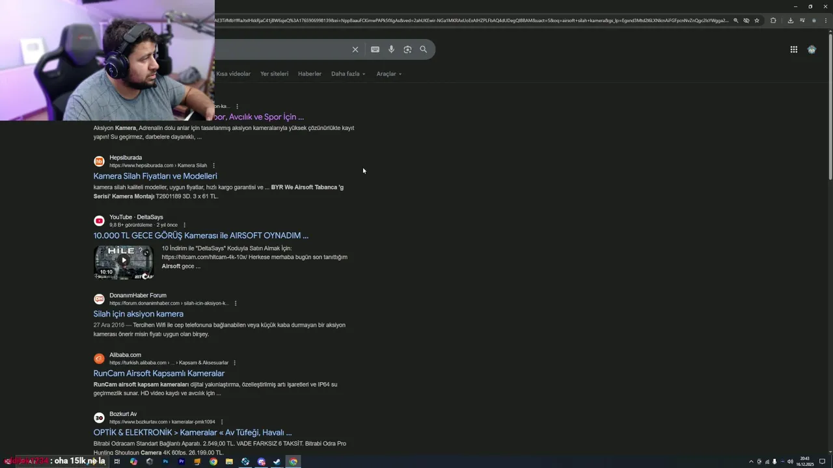The height and width of the screenshot is (468, 833).
Task: Focus the Chrome address bar URL
Action: (472, 20)
